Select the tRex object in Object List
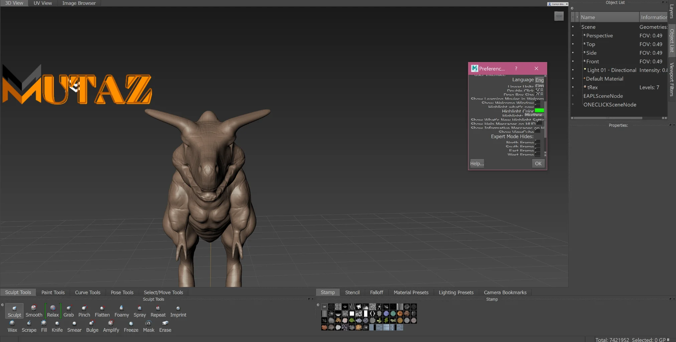This screenshot has height=342, width=676. pos(592,87)
